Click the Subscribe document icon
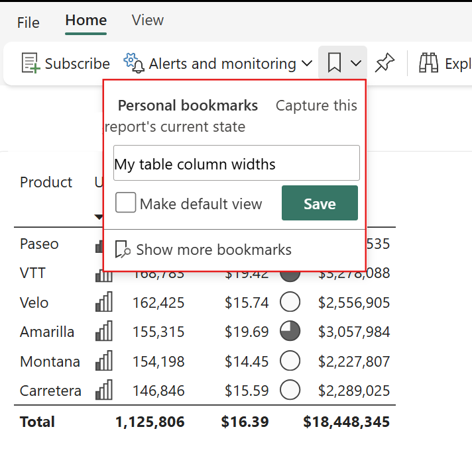This screenshot has height=468, width=472. point(30,63)
